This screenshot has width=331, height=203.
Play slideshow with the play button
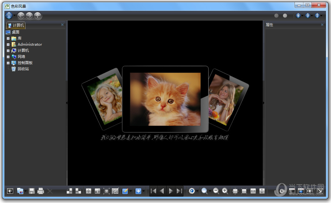click(x=171, y=191)
